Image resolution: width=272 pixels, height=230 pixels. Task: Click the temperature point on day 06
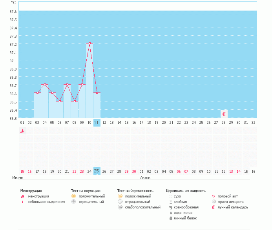point(60,101)
